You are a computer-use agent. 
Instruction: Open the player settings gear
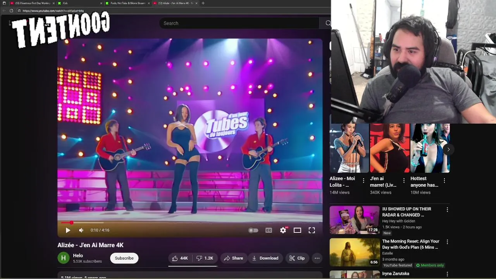pyautogui.click(x=283, y=230)
